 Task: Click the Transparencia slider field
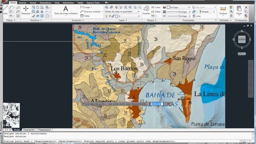(x=208, y=12)
